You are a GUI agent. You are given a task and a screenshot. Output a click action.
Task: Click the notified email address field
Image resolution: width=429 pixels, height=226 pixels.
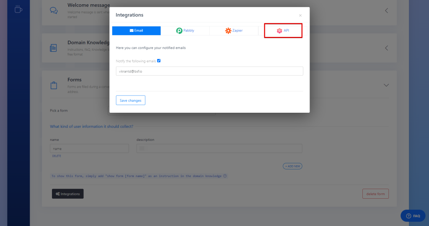click(209, 71)
